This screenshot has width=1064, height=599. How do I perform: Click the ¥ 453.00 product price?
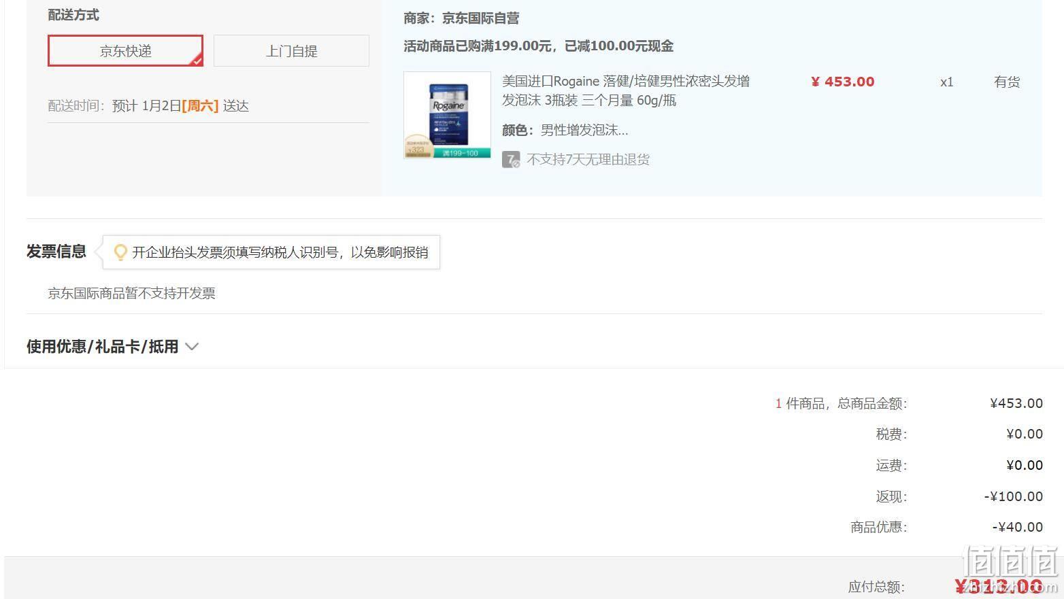(843, 82)
